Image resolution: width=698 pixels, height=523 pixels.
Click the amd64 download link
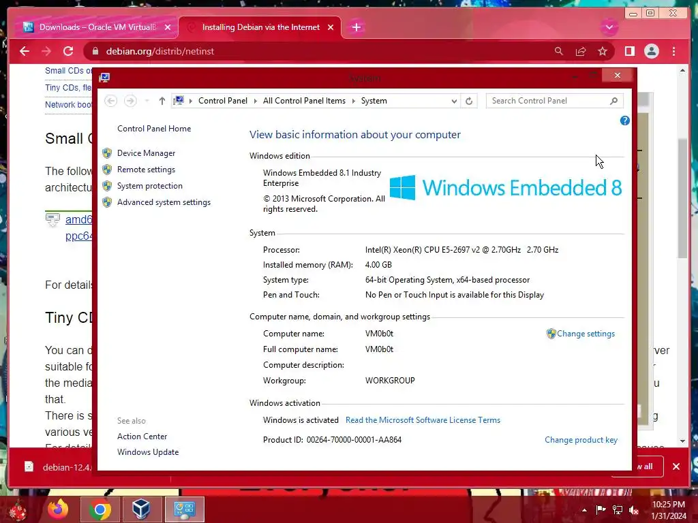[79, 219]
